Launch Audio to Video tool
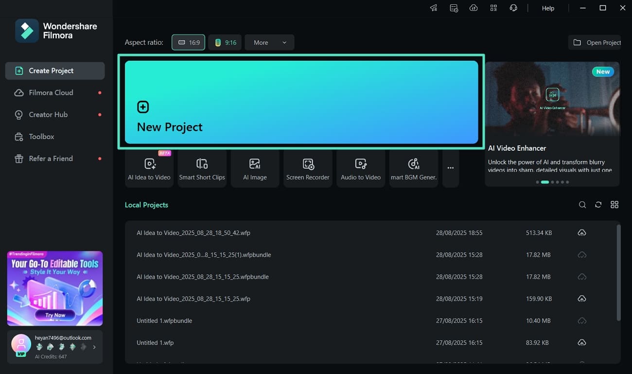This screenshot has height=374, width=632. pos(361,168)
